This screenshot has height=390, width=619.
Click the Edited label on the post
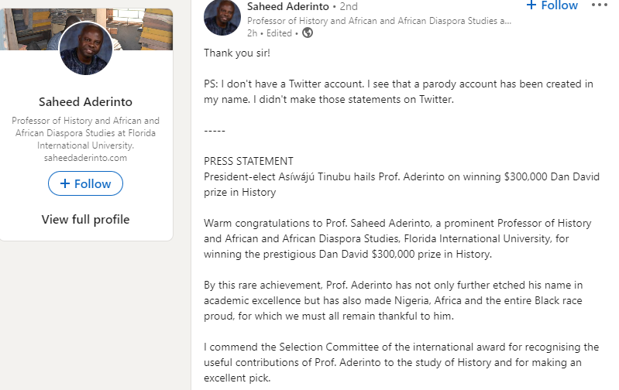tap(279, 33)
